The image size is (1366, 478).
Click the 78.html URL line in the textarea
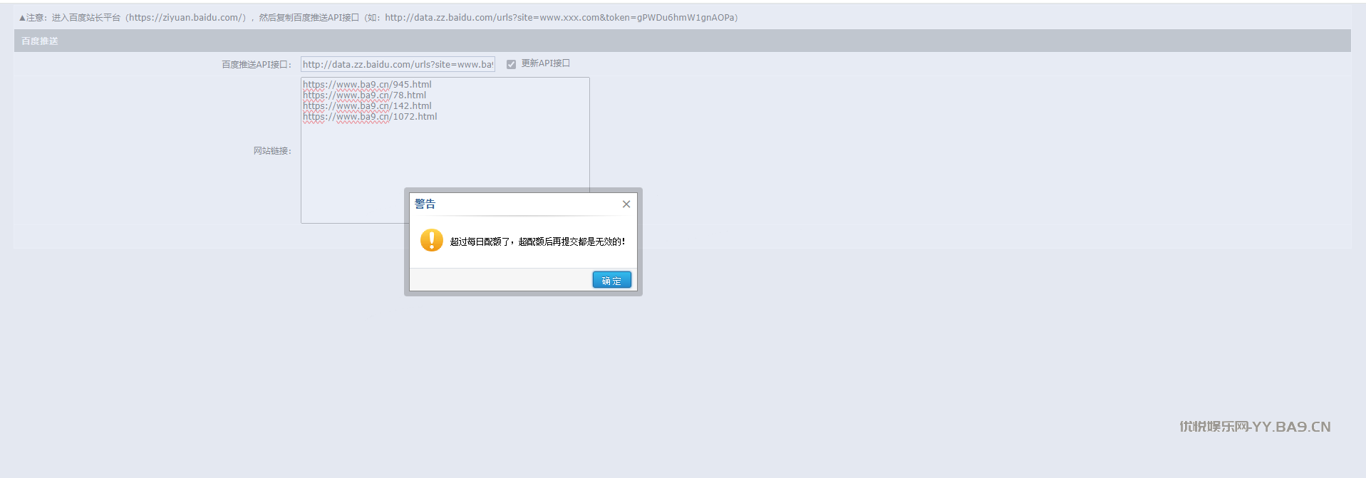tap(364, 95)
